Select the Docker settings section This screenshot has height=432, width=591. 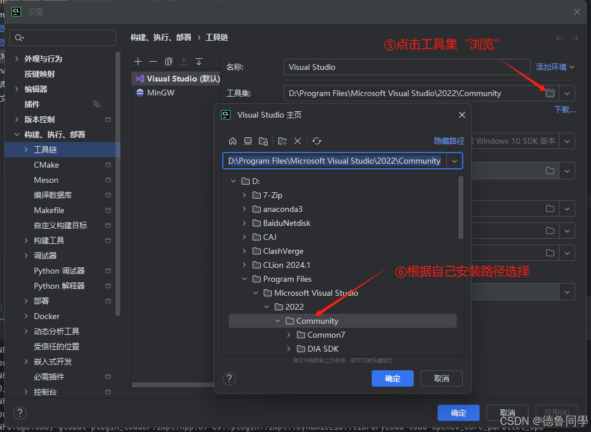point(46,316)
